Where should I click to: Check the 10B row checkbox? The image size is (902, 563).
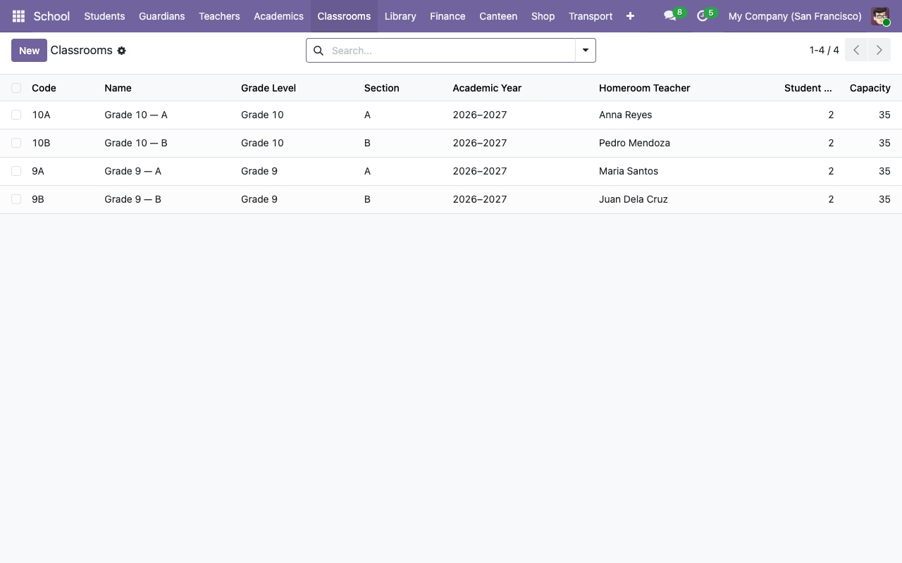16,143
